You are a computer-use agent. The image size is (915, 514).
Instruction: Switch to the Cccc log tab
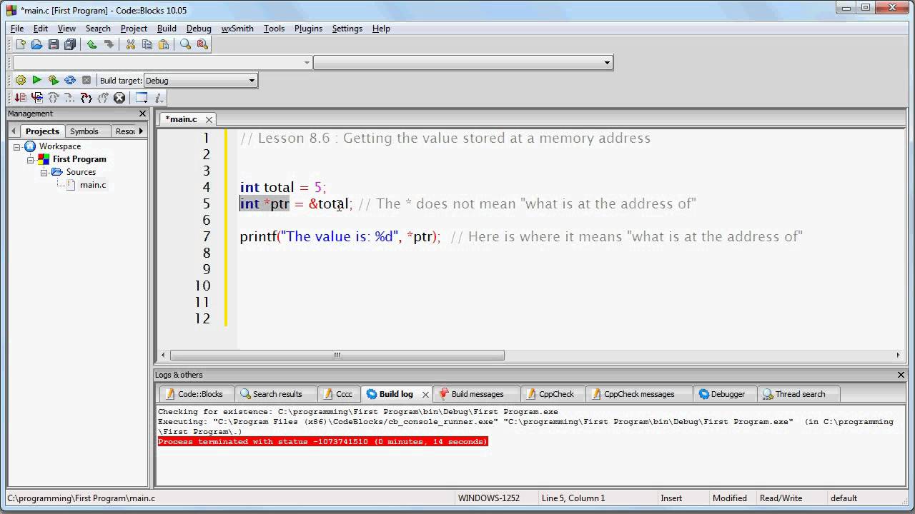click(x=338, y=394)
